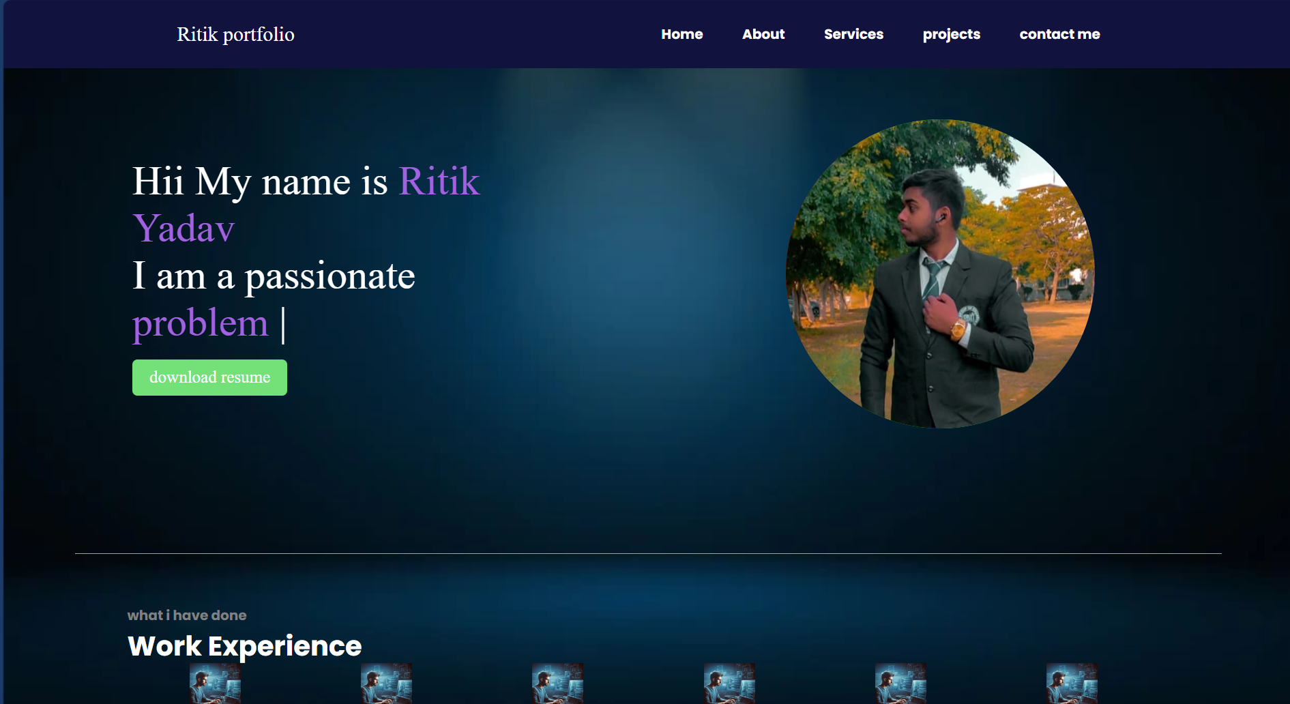
Task: Open the Services menu item
Action: (853, 34)
